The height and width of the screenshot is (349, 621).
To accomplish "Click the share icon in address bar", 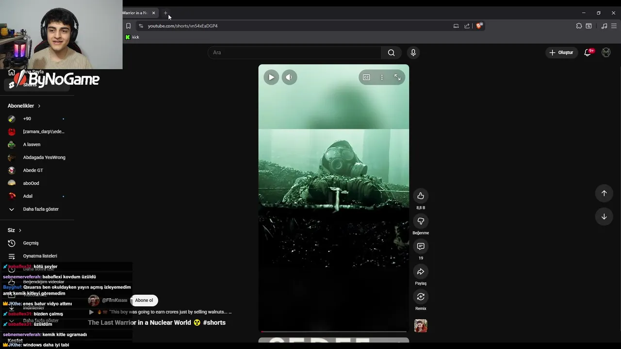I will point(467,26).
